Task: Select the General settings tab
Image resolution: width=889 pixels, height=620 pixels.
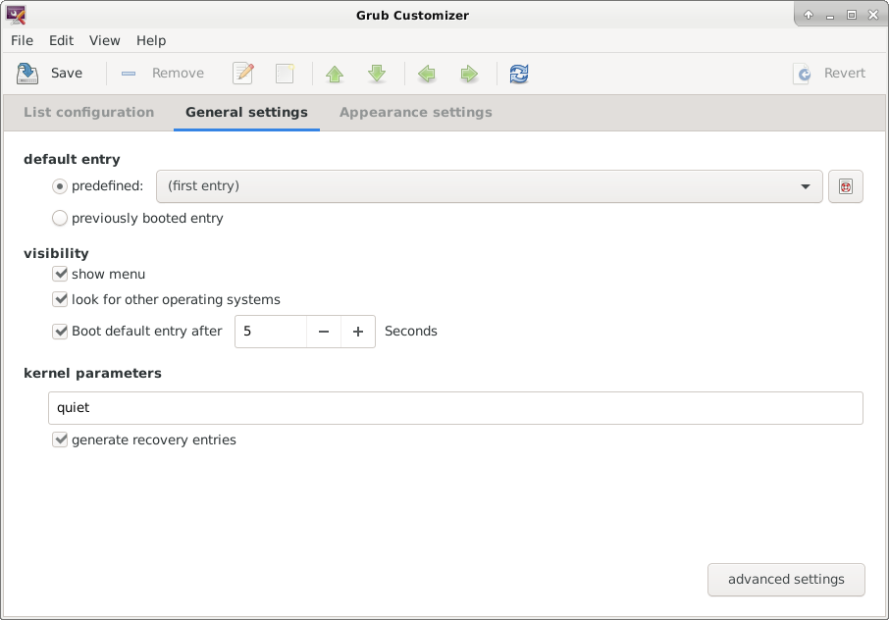Action: pyautogui.click(x=246, y=112)
